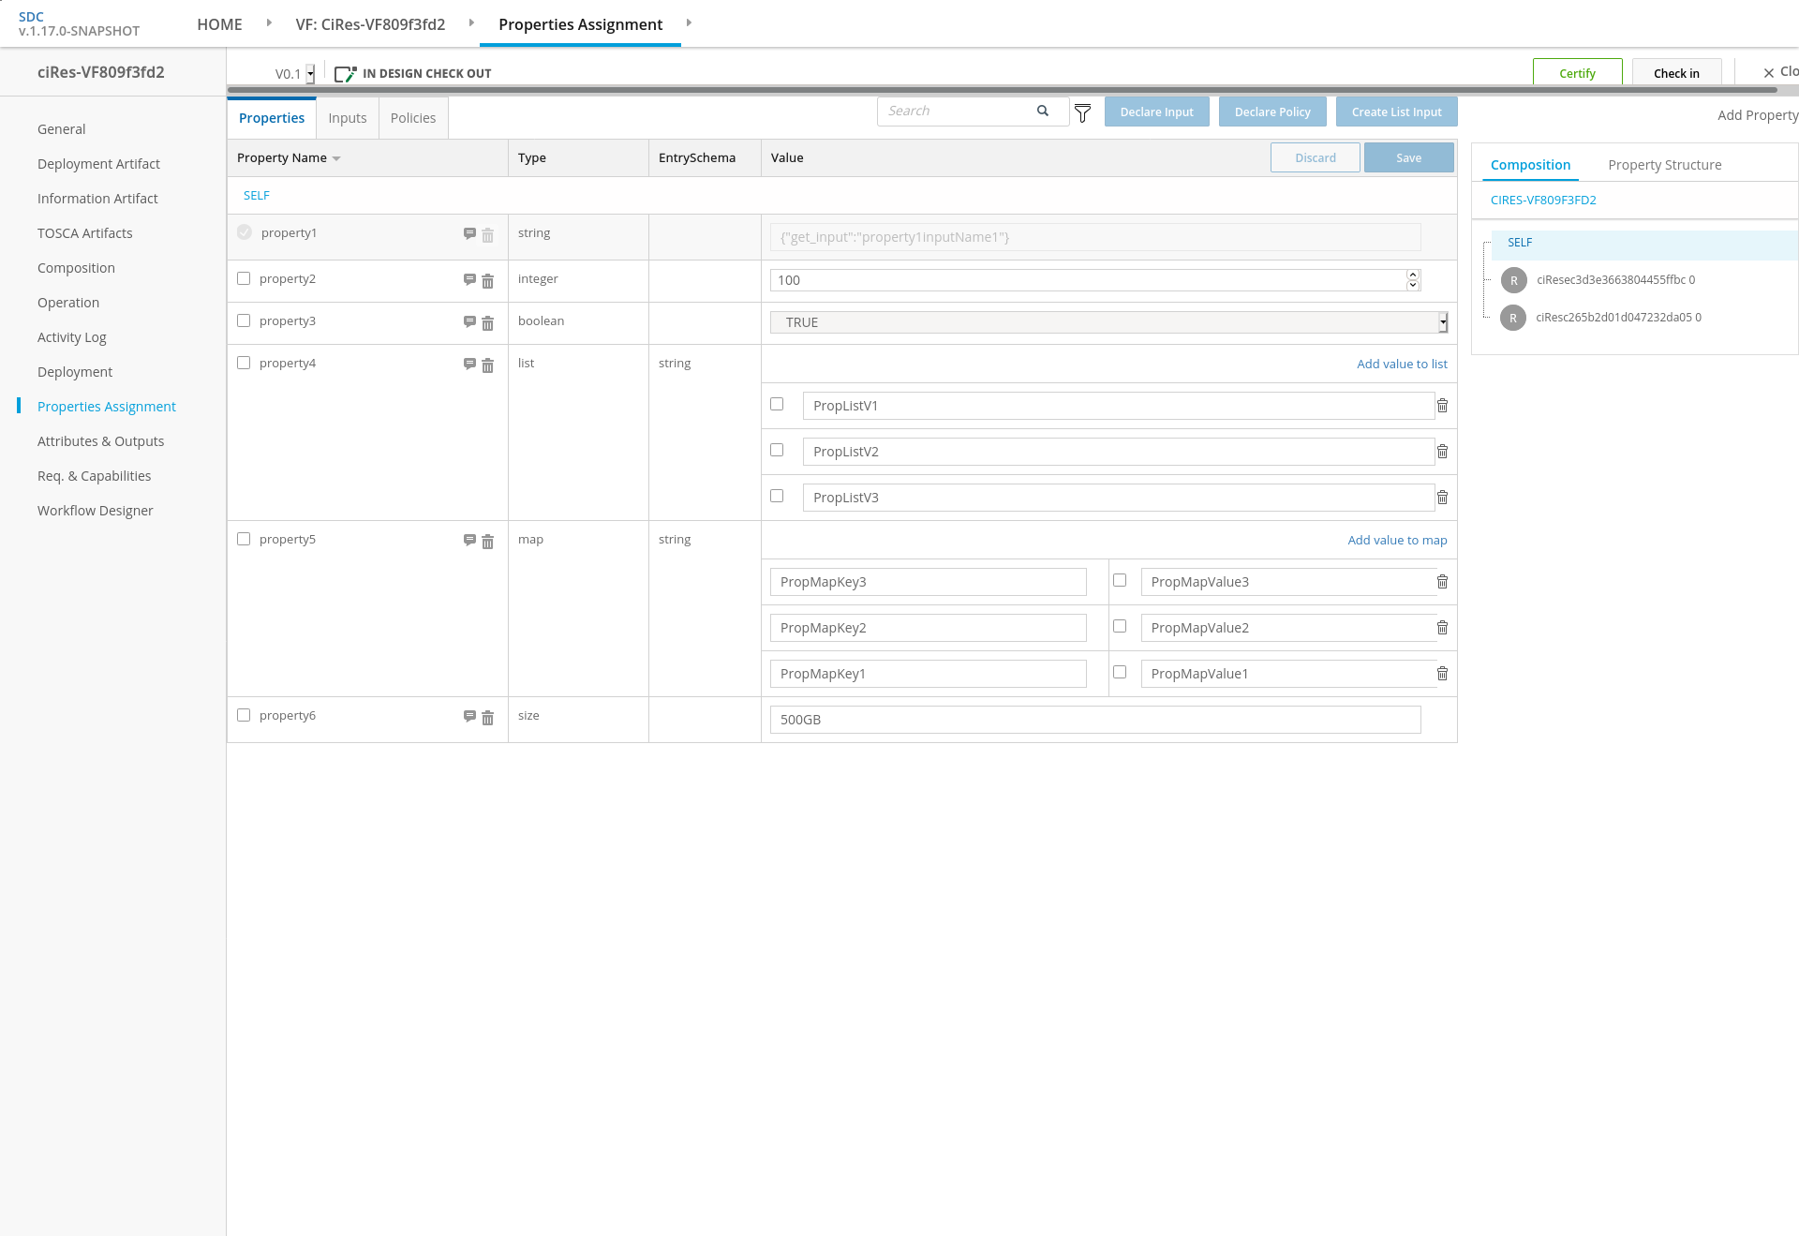The image size is (1799, 1236).
Task: Expand breadcrumb arrow after Properties Assignment
Action: click(x=689, y=22)
